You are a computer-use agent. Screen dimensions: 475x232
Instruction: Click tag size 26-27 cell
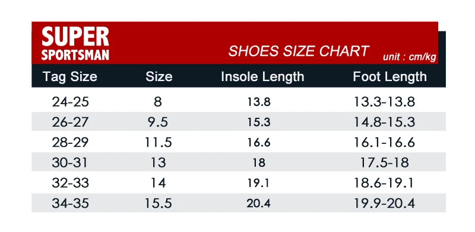70,122
